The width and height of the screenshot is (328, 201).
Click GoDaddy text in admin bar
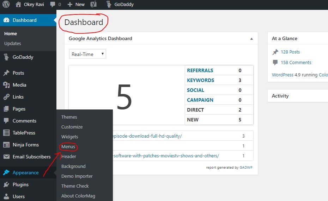pos(124,4)
